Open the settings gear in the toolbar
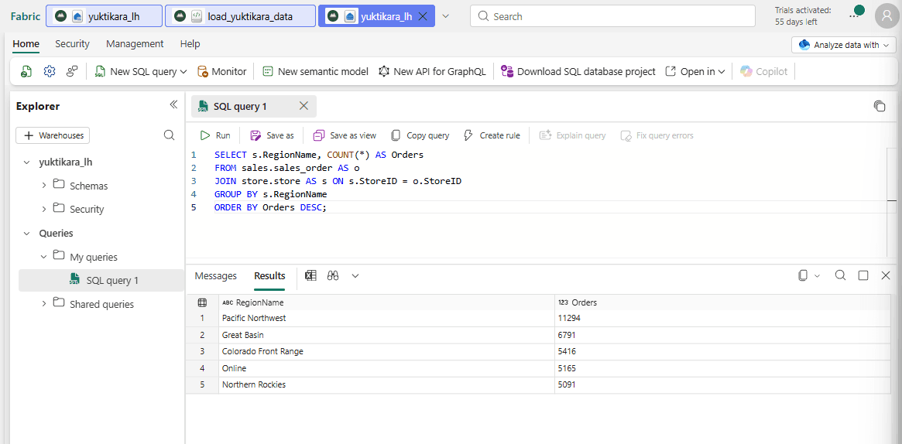Viewport: 902px width, 444px height. pos(50,71)
